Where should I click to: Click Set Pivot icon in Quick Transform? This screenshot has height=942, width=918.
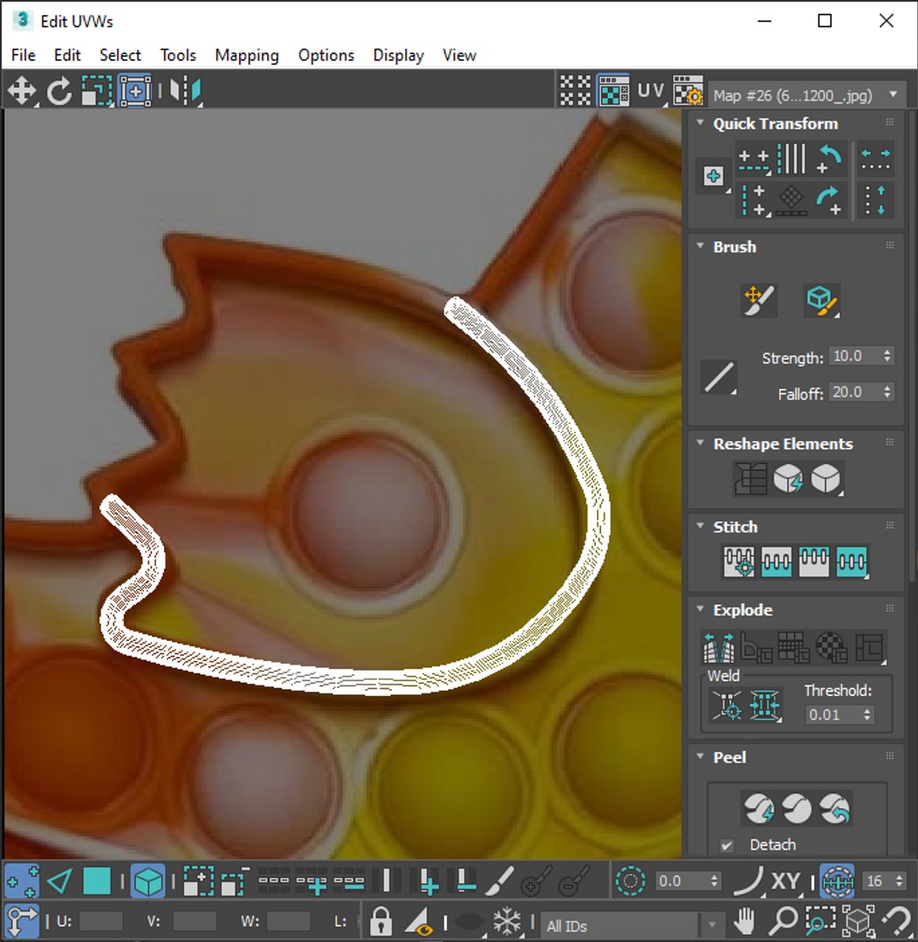713,176
